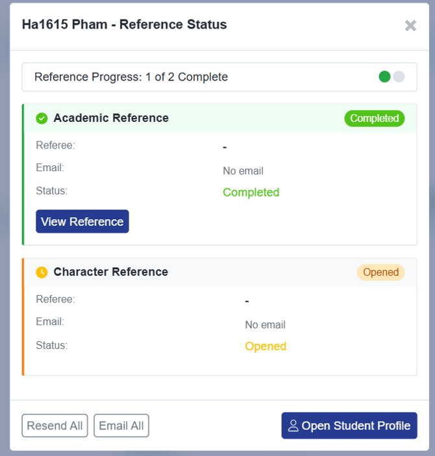
Task: Click Character Reference's No email value
Action: pyautogui.click(x=266, y=324)
